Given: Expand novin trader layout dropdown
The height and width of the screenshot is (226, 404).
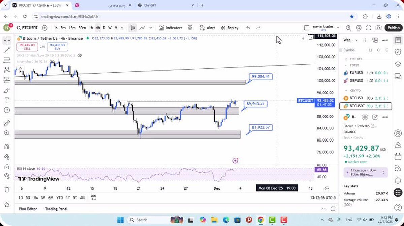Looking at the screenshot, I should coord(338,28).
